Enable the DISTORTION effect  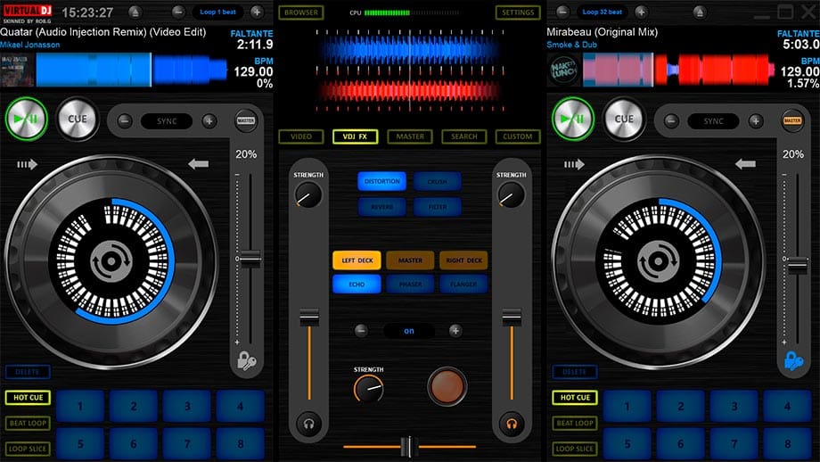point(381,181)
